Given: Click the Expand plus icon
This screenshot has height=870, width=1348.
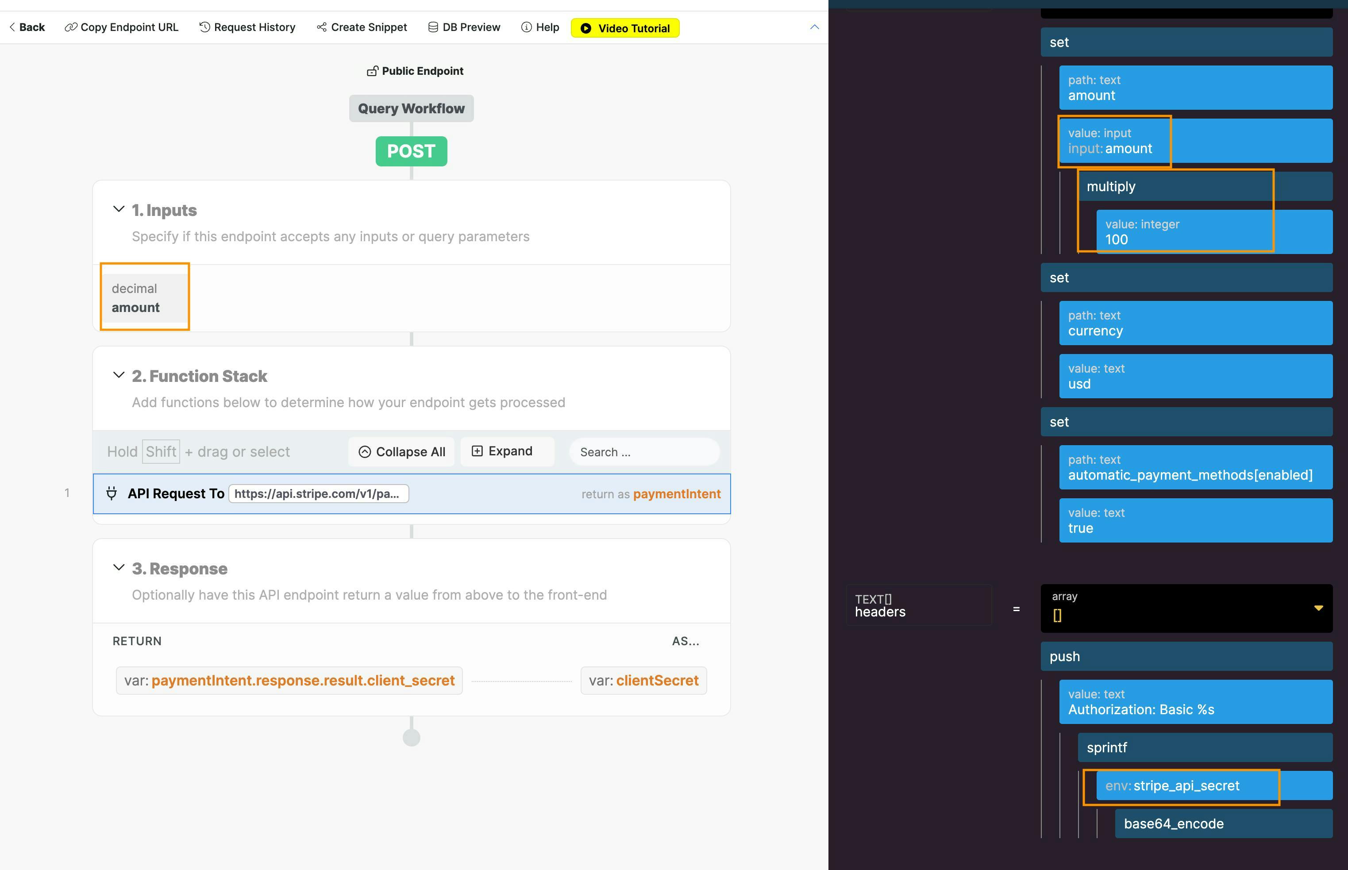Looking at the screenshot, I should [477, 451].
